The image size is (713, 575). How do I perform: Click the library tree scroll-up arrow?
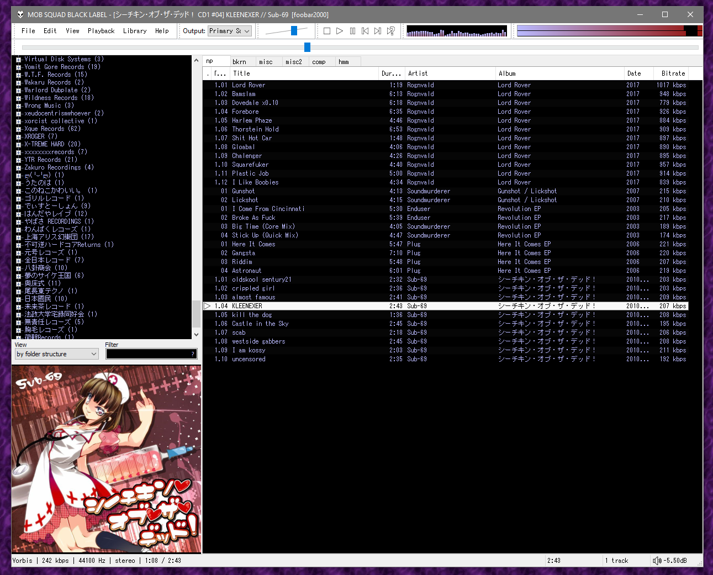(196, 60)
